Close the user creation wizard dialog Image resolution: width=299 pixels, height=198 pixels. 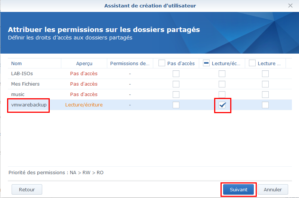point(290,6)
